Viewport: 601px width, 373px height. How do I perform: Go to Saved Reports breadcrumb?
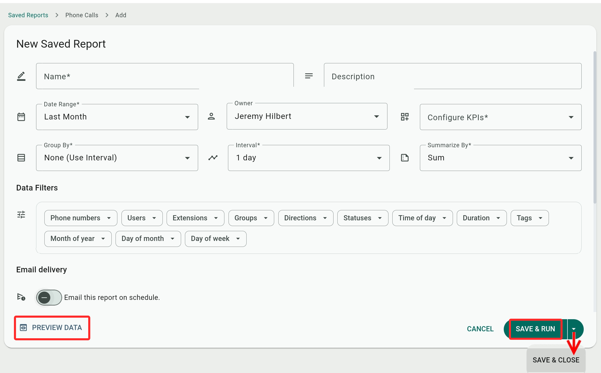coord(28,15)
